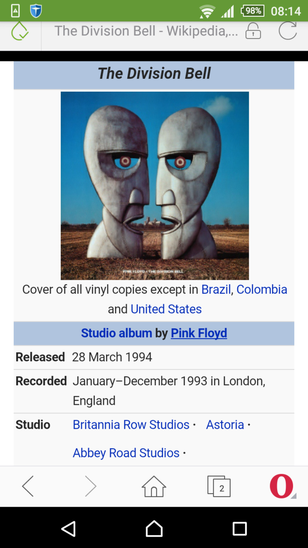
Task: Tap the Opera Turbo savings leaf icon
Action: click(x=19, y=32)
